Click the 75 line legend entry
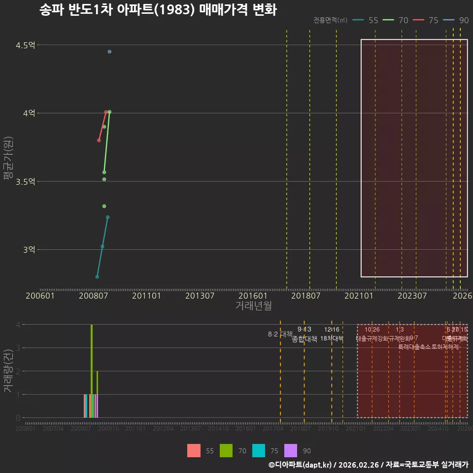Image resolution: width=473 pixels, height=473 pixels. [x=426, y=20]
